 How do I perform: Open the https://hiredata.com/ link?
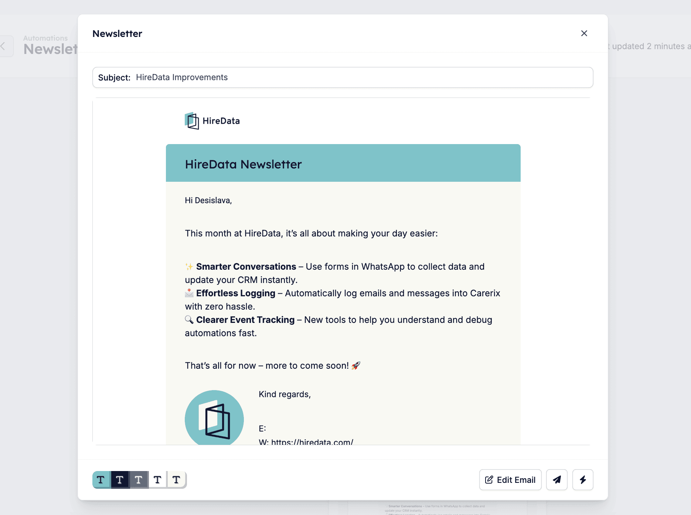pos(312,441)
